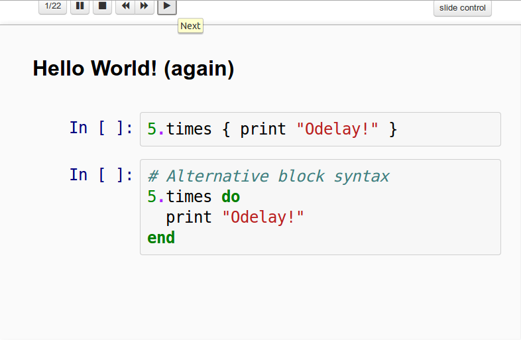Skip ahead with the fast-forward icon

pyautogui.click(x=145, y=6)
